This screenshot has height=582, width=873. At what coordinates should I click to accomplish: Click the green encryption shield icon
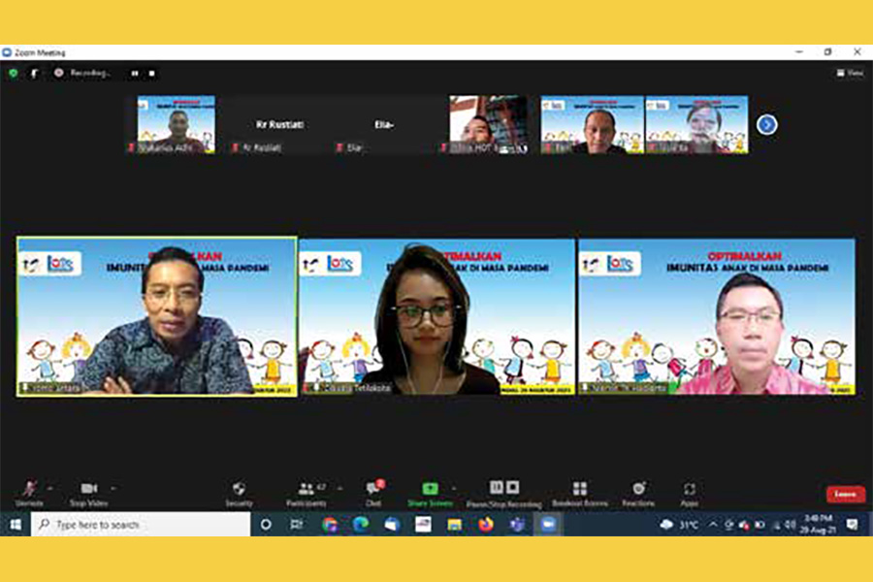point(13,73)
